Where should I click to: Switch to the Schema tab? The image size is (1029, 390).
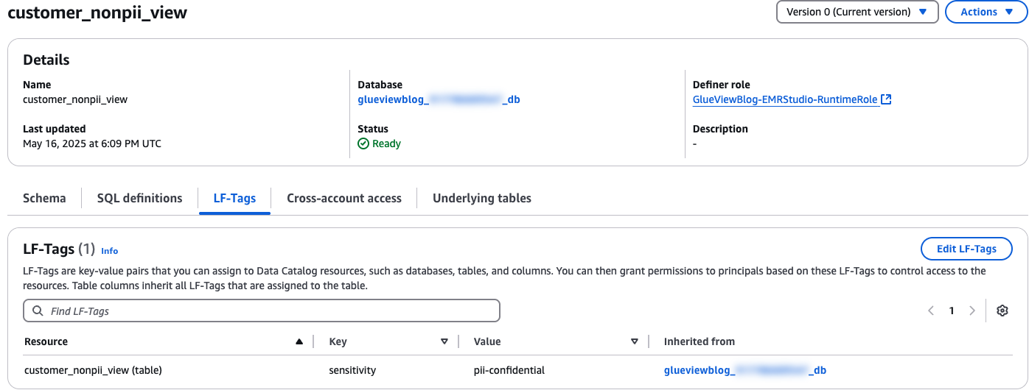(x=44, y=198)
